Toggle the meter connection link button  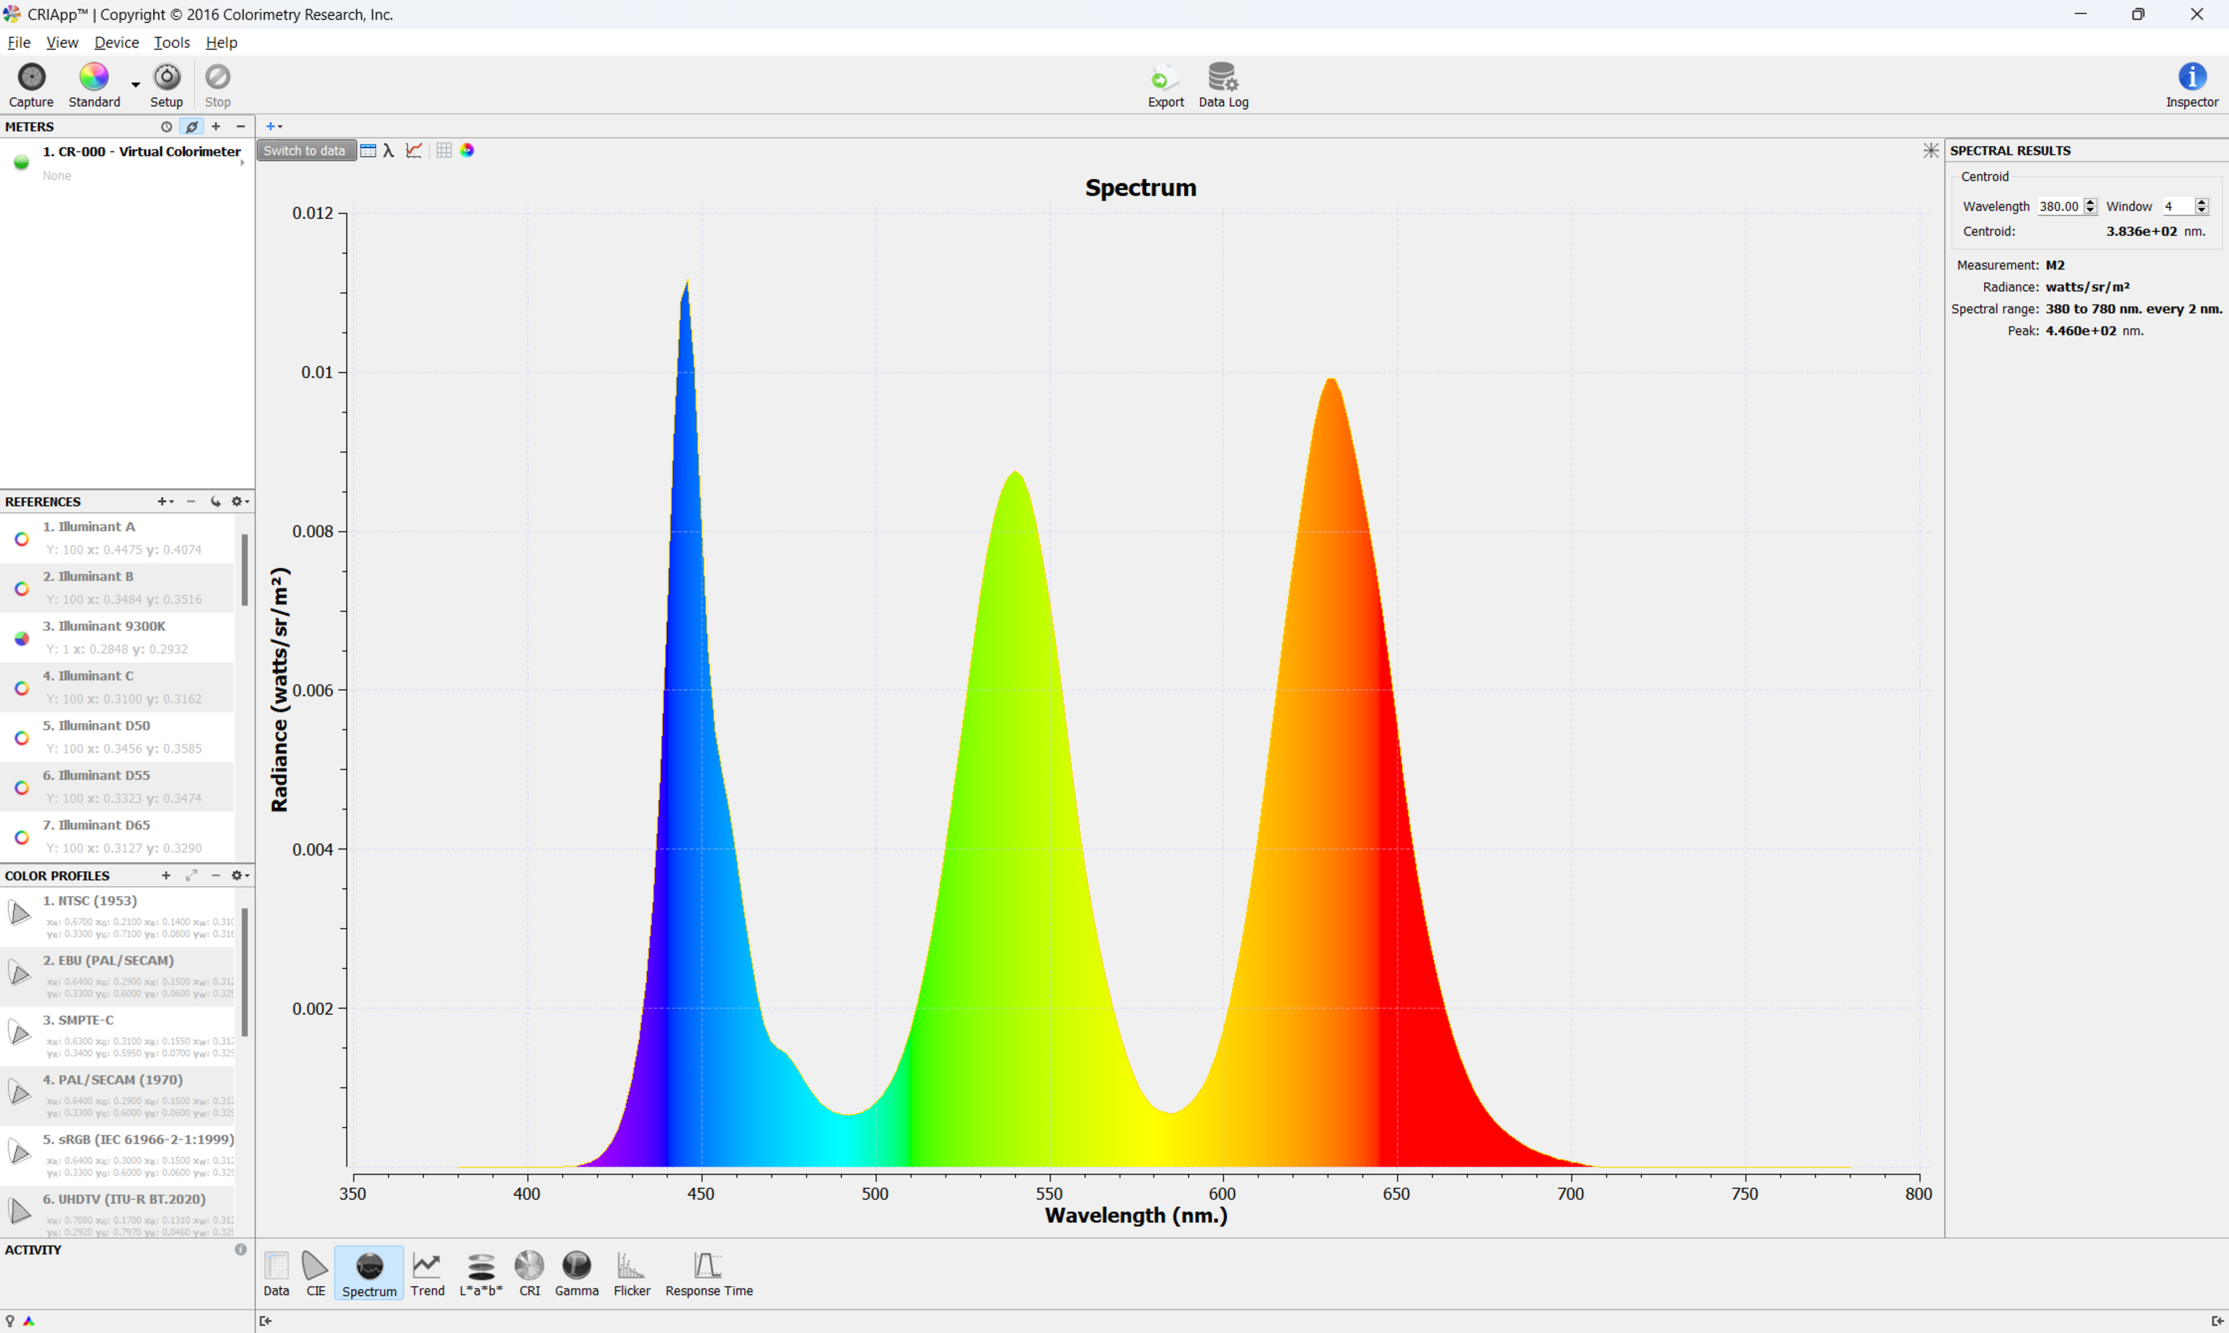click(x=192, y=127)
